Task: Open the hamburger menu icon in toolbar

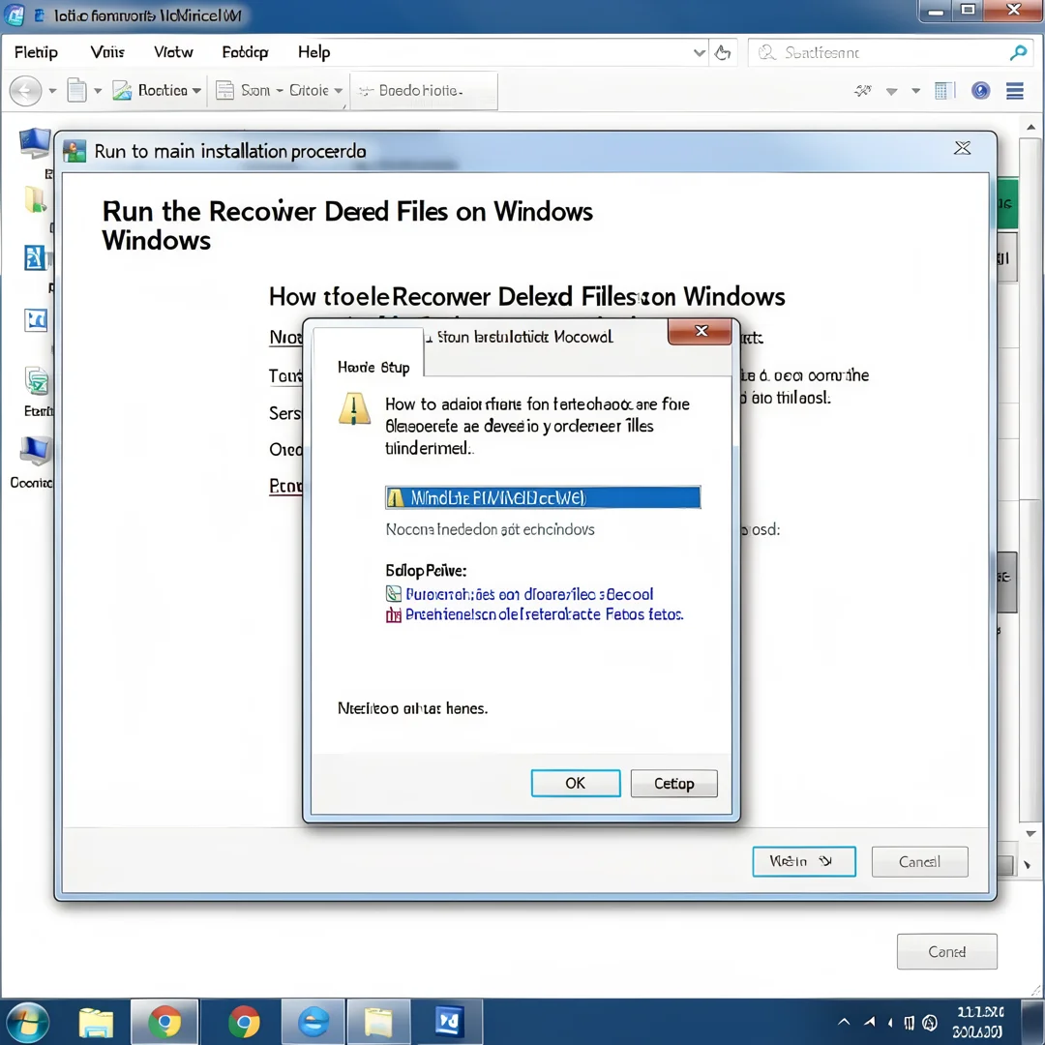Action: [x=1015, y=91]
